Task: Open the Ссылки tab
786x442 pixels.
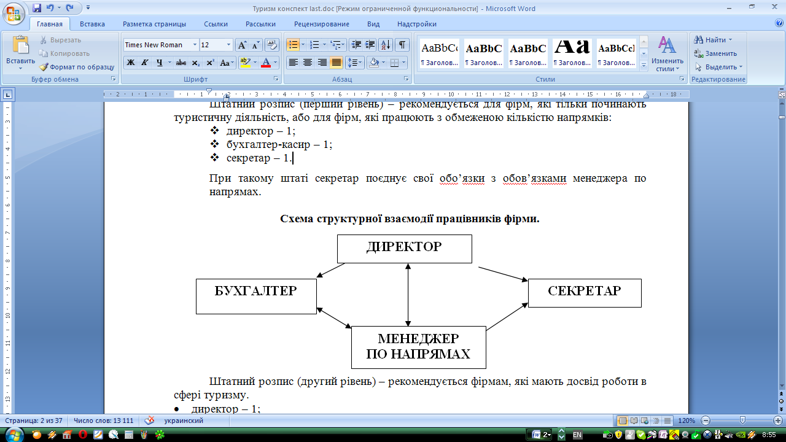Action: coord(216,24)
